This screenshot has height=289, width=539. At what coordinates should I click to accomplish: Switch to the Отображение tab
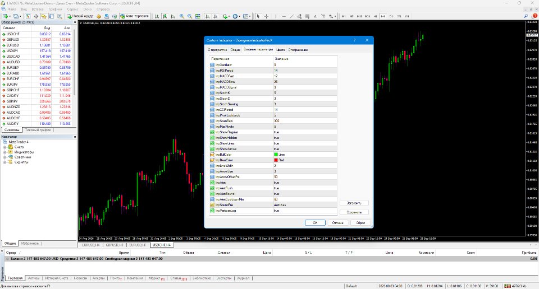[x=298, y=50]
